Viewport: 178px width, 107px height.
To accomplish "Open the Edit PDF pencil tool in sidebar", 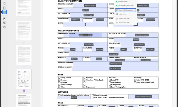I will tap(4, 8).
